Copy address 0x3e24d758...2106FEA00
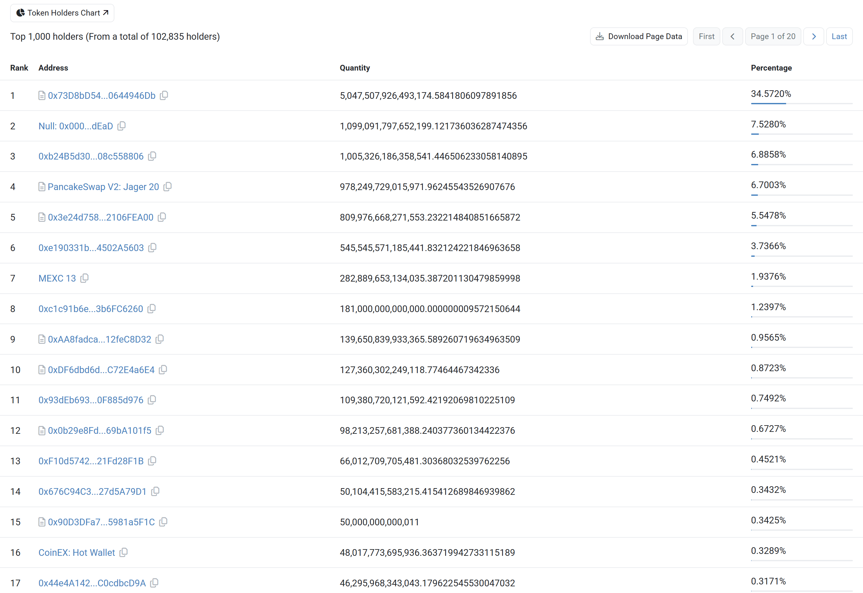863x593 pixels. [162, 217]
